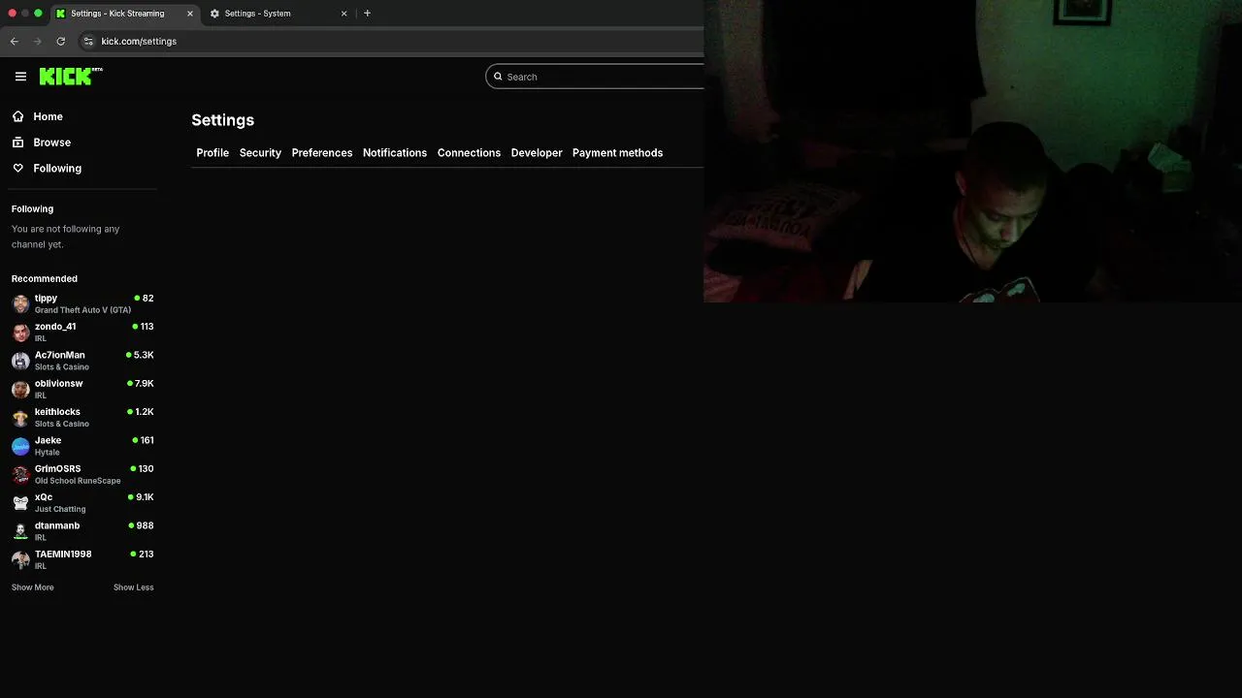Click Show More under Recommended
The height and width of the screenshot is (698, 1242).
(33, 587)
